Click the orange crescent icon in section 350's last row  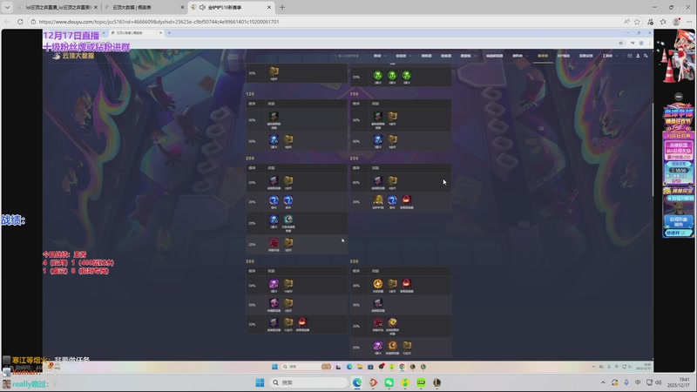click(392, 345)
